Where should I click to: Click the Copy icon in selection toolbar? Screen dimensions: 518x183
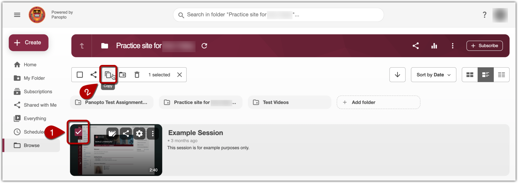coord(108,75)
